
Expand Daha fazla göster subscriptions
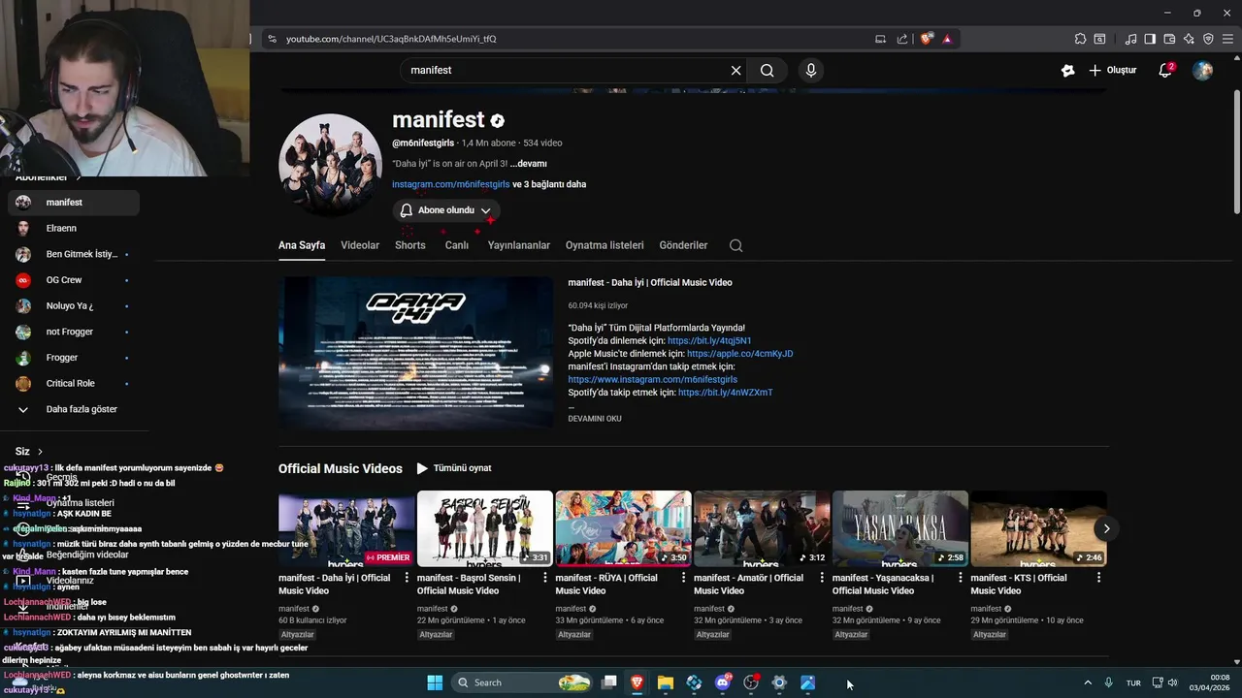click(74, 409)
